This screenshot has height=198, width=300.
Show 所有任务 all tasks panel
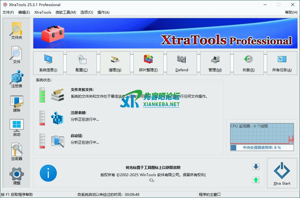point(282,63)
